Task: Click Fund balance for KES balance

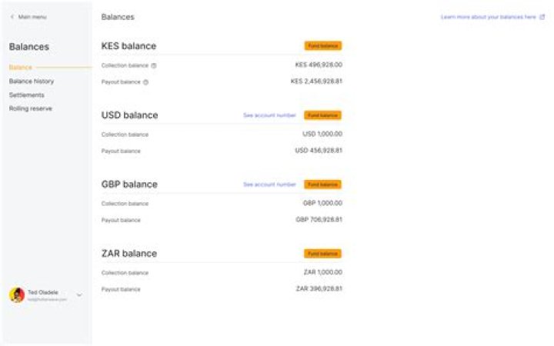Action: point(322,46)
